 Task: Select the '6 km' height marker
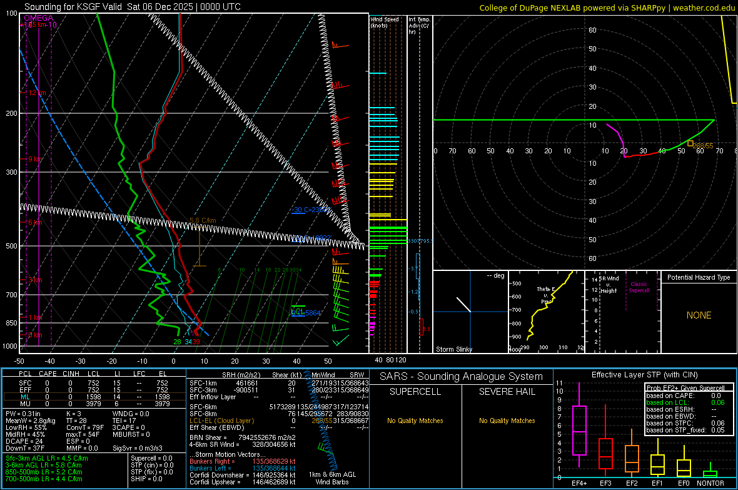pyautogui.click(x=35, y=222)
